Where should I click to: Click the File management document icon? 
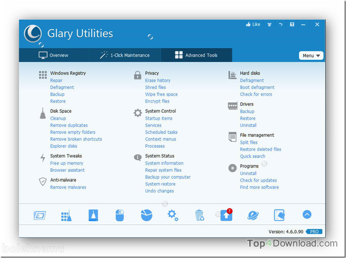[x=232, y=137]
